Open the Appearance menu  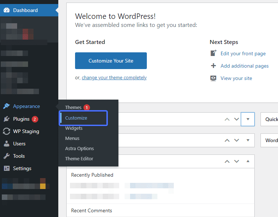click(29, 106)
